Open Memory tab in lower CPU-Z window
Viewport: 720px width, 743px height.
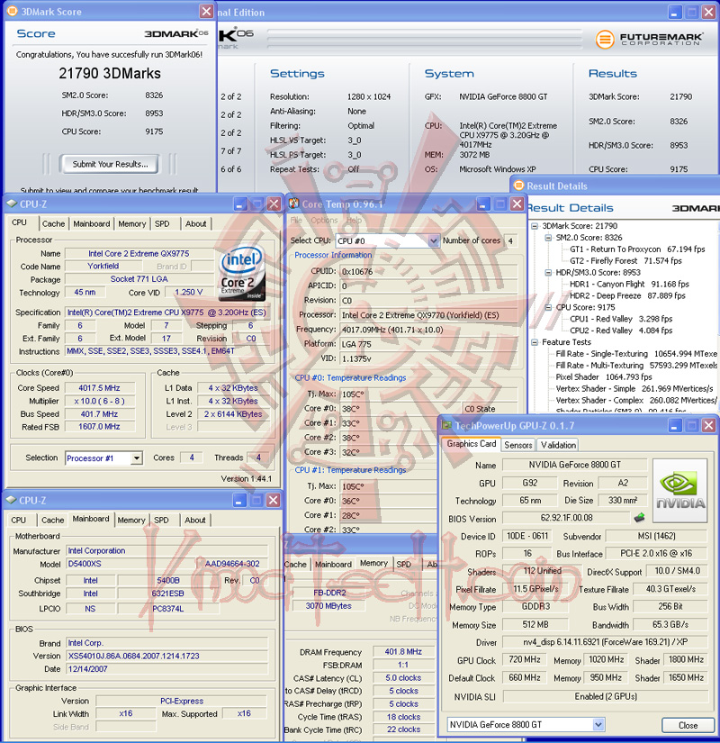[x=131, y=521]
